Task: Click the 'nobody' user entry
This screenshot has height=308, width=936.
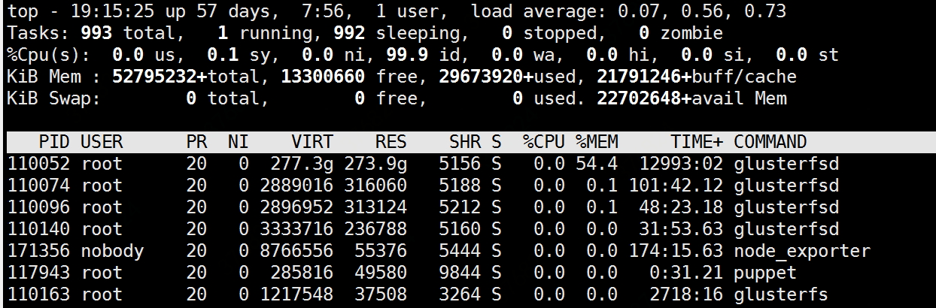Action: [112, 251]
